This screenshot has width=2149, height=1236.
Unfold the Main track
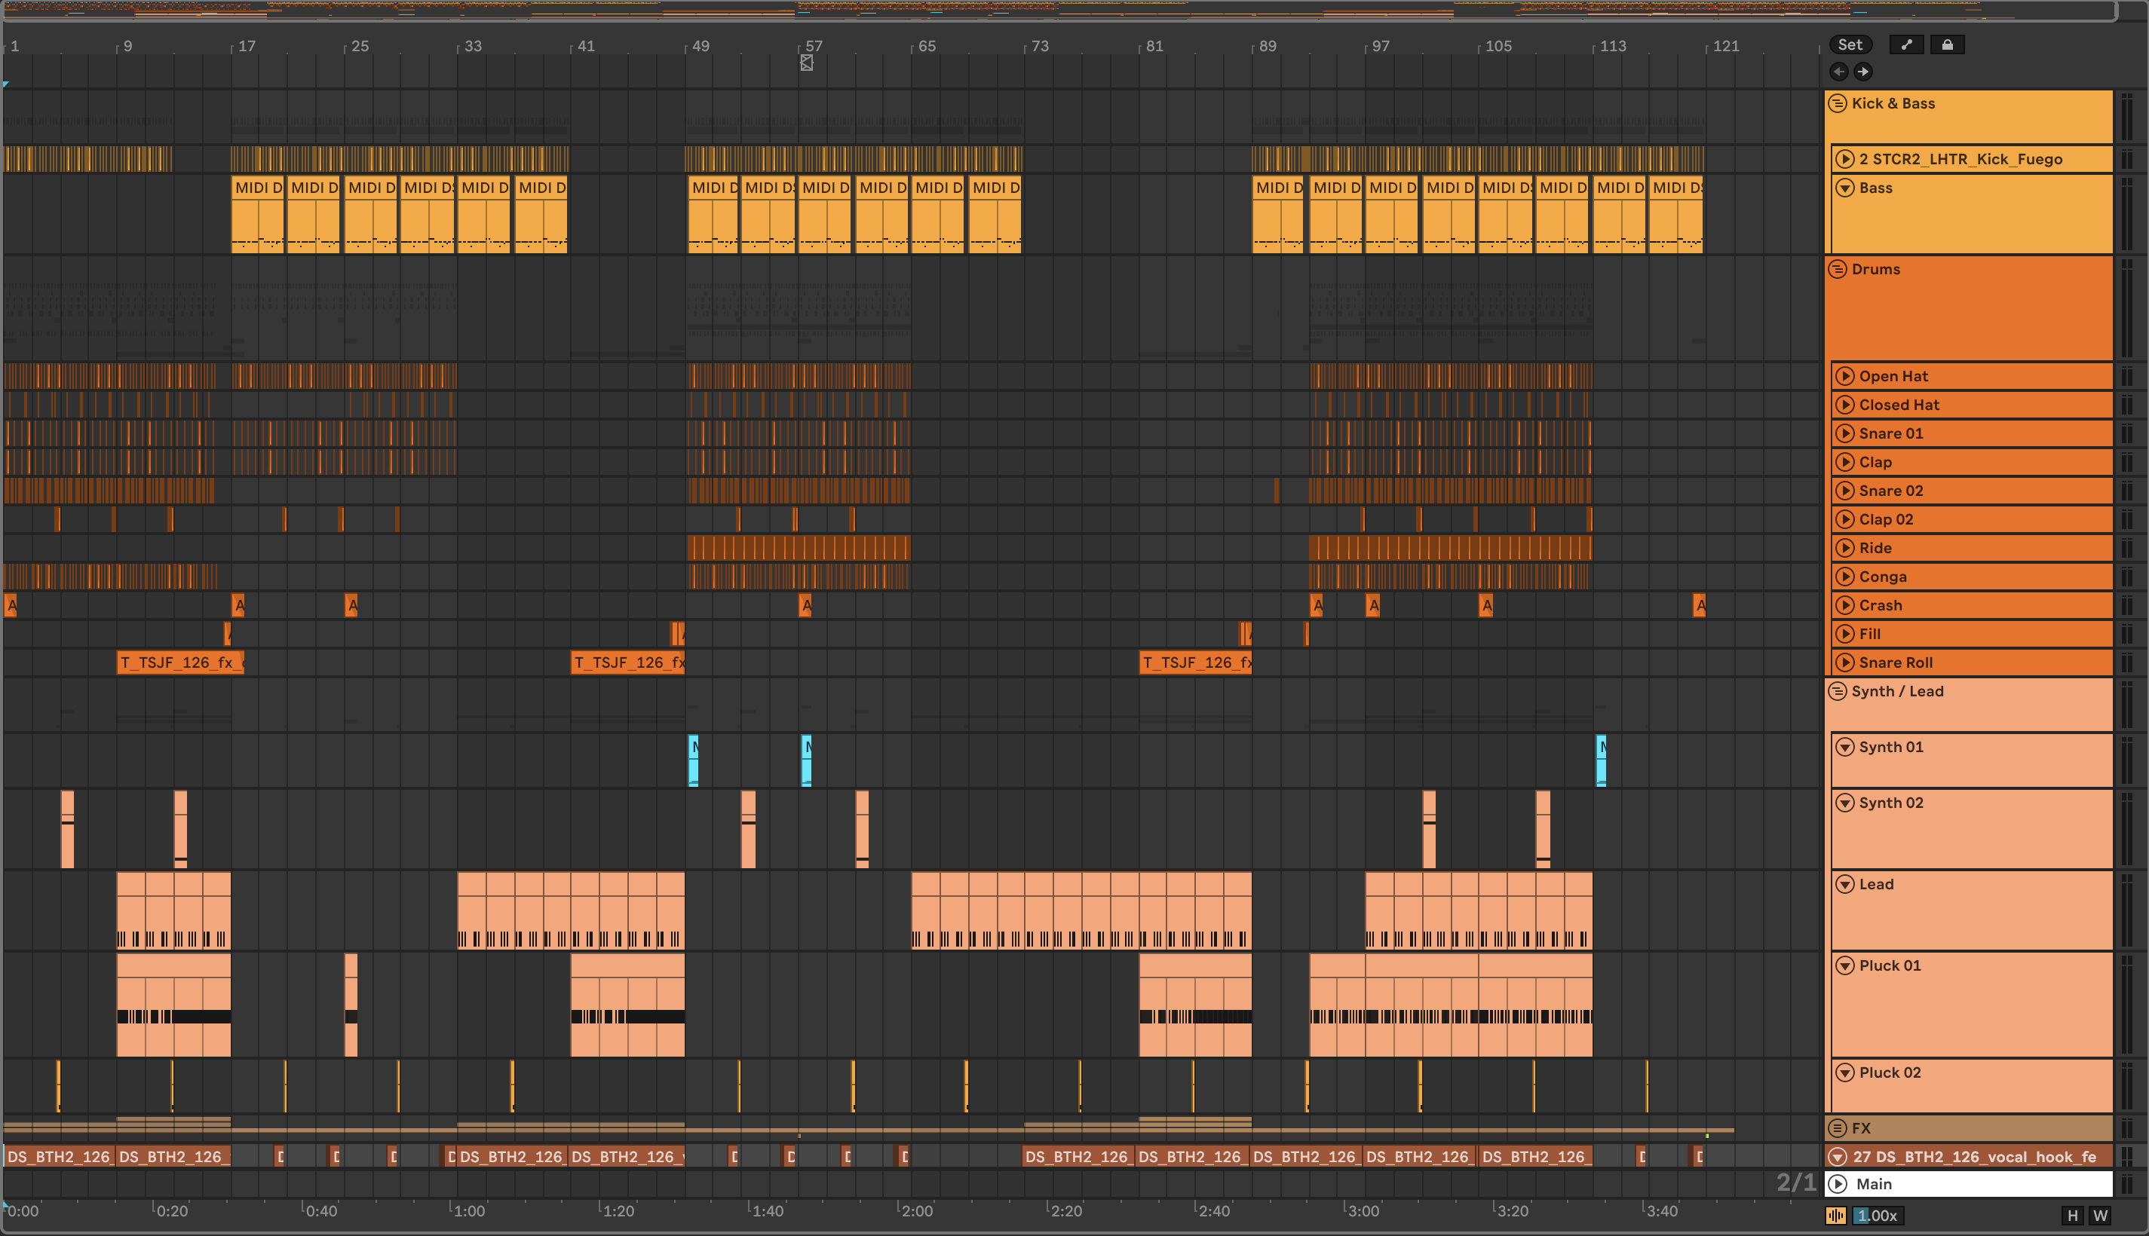point(1838,1184)
